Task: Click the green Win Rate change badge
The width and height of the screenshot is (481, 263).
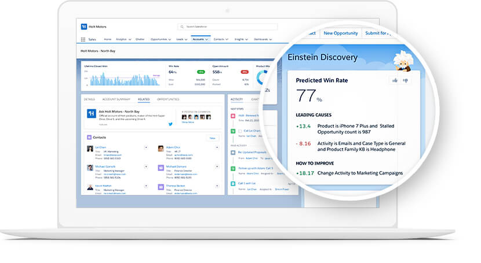Action: (x=201, y=72)
